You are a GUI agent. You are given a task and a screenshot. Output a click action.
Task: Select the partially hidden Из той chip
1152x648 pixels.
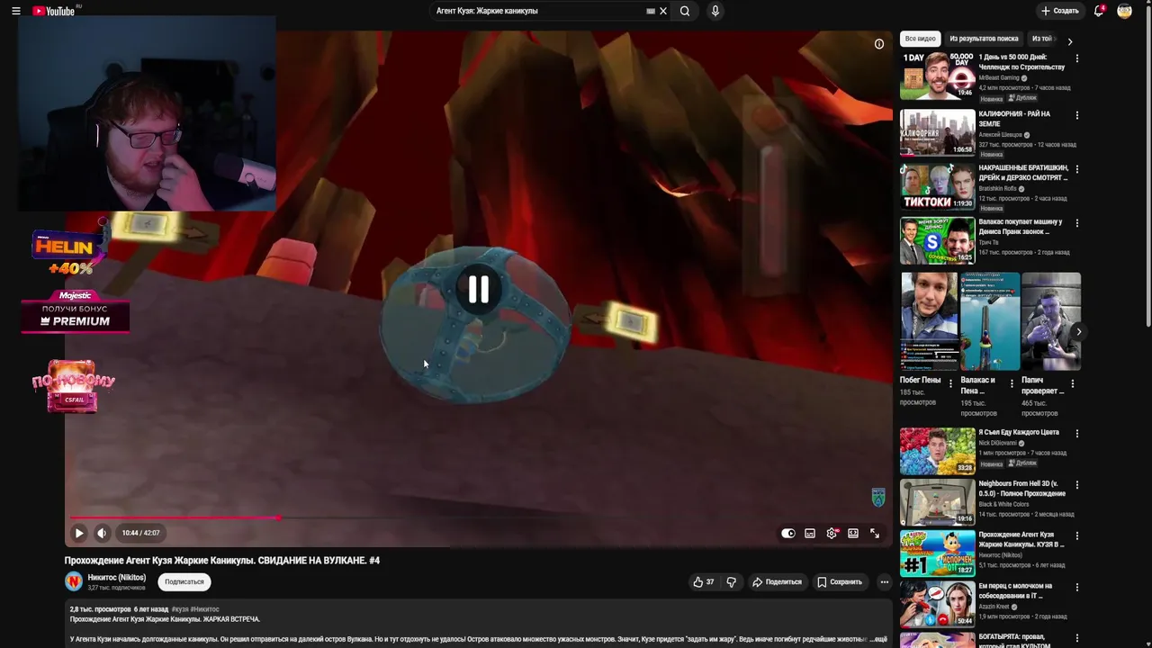point(1042,39)
